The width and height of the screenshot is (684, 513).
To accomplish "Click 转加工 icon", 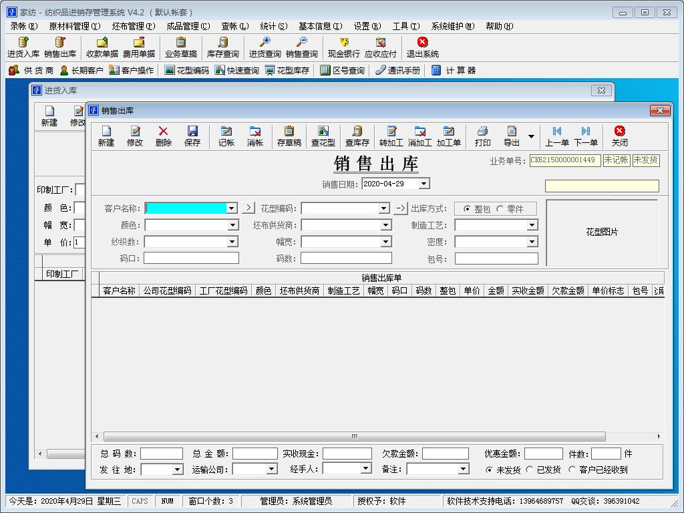I will click(391, 136).
